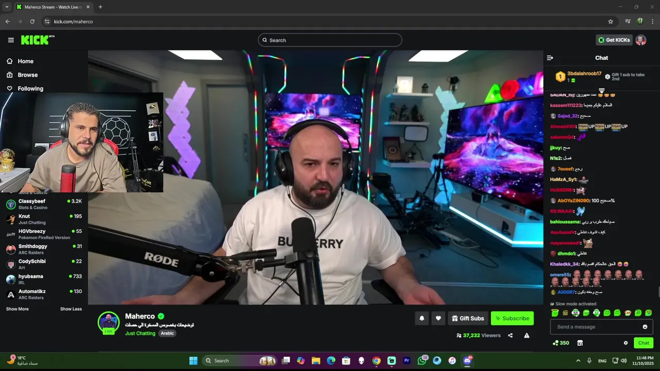Click the Maherco channel name
This screenshot has width=660, height=371.
(140, 316)
